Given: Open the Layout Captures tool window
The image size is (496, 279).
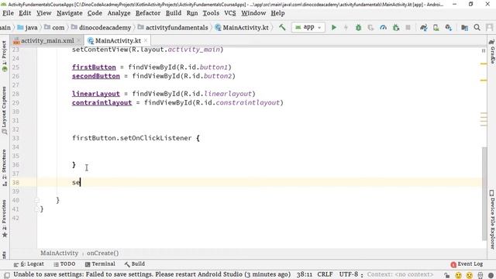Looking at the screenshot, I should (4, 110).
